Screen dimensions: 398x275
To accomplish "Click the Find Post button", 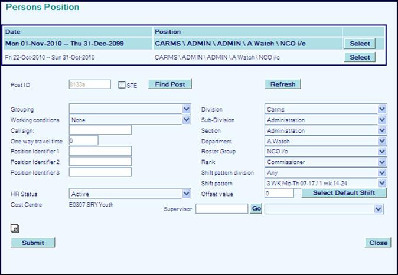I will click(169, 84).
